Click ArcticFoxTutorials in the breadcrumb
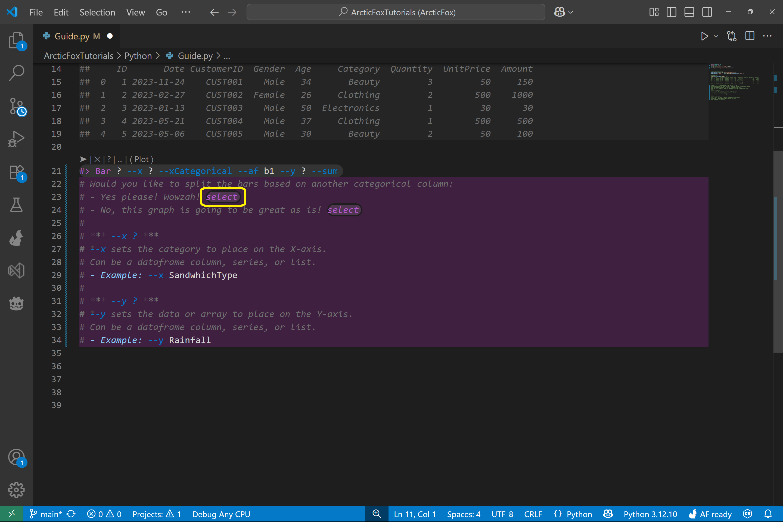783x522 pixels. pyautogui.click(x=79, y=56)
